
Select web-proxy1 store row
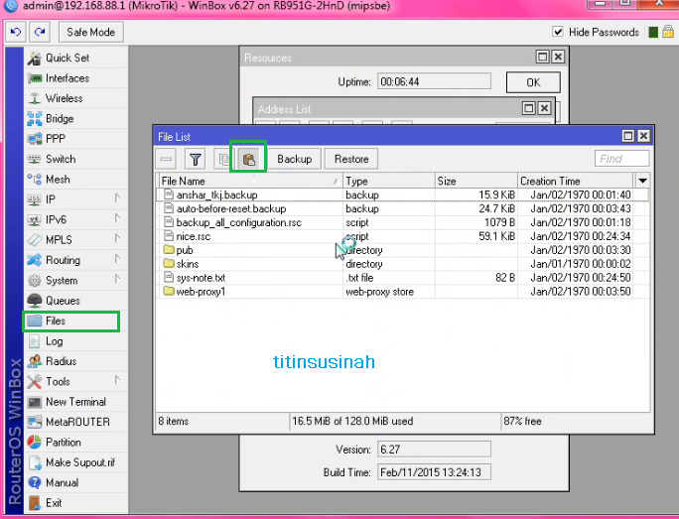click(x=403, y=292)
